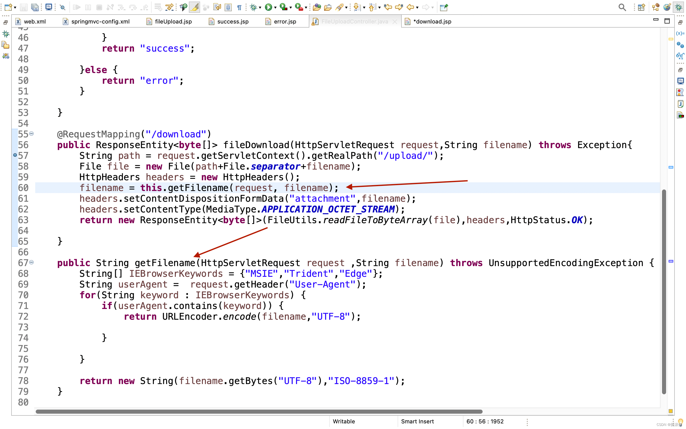This screenshot has width=686, height=429.
Task: Click the green Run button icon
Action: pyautogui.click(x=268, y=7)
